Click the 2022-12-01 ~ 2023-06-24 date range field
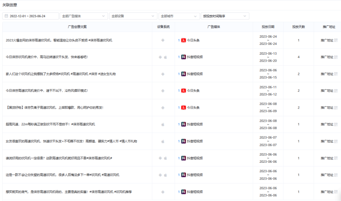 click(30, 16)
